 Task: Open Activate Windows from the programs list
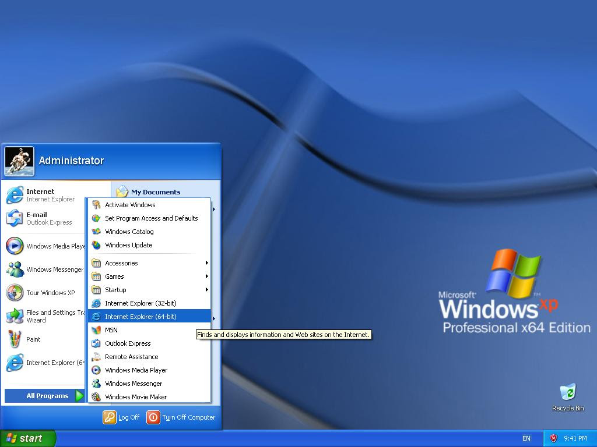coord(149,205)
